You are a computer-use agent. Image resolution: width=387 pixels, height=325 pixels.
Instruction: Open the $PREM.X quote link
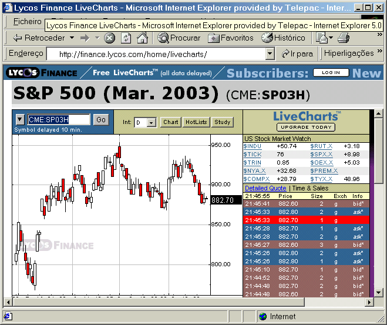(x=324, y=171)
